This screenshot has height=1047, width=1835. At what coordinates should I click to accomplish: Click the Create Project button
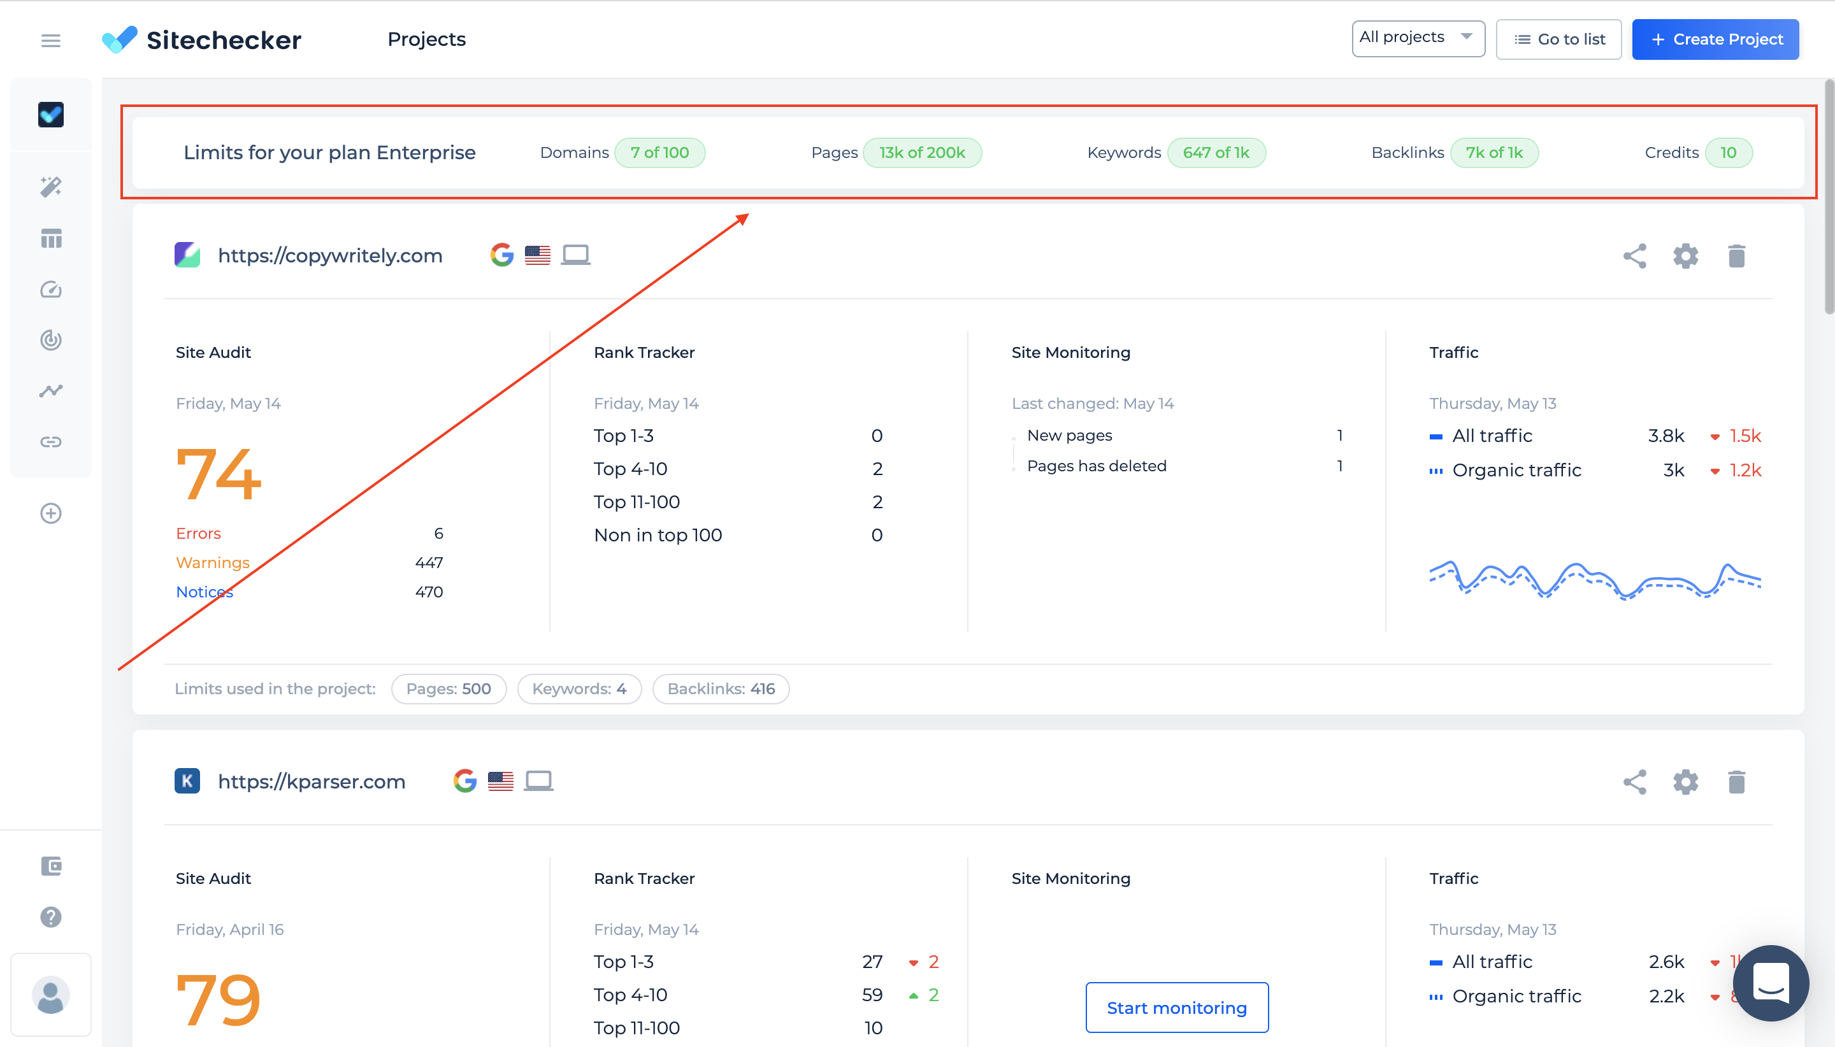[1715, 39]
